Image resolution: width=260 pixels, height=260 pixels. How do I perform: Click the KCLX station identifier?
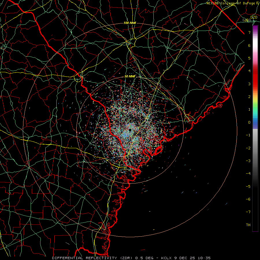[166, 258]
